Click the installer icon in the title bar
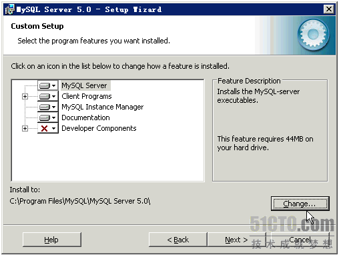This screenshot has height=255, width=339. [x=9, y=9]
